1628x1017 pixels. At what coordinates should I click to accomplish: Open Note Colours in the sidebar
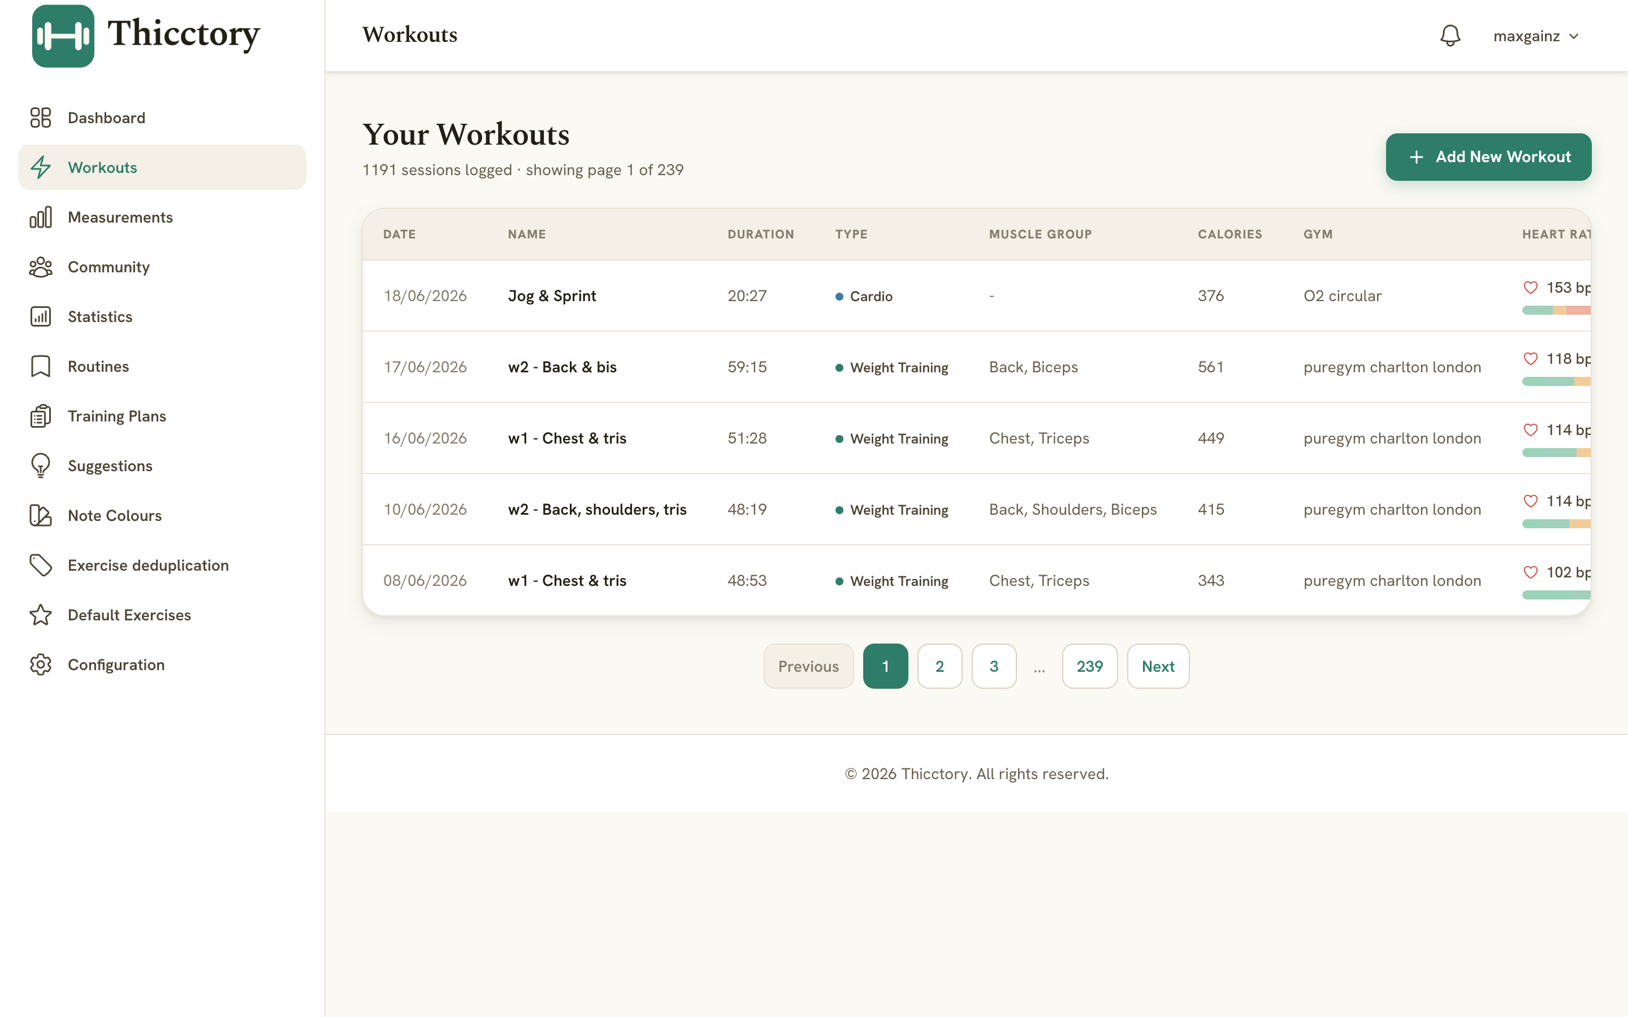point(162,516)
